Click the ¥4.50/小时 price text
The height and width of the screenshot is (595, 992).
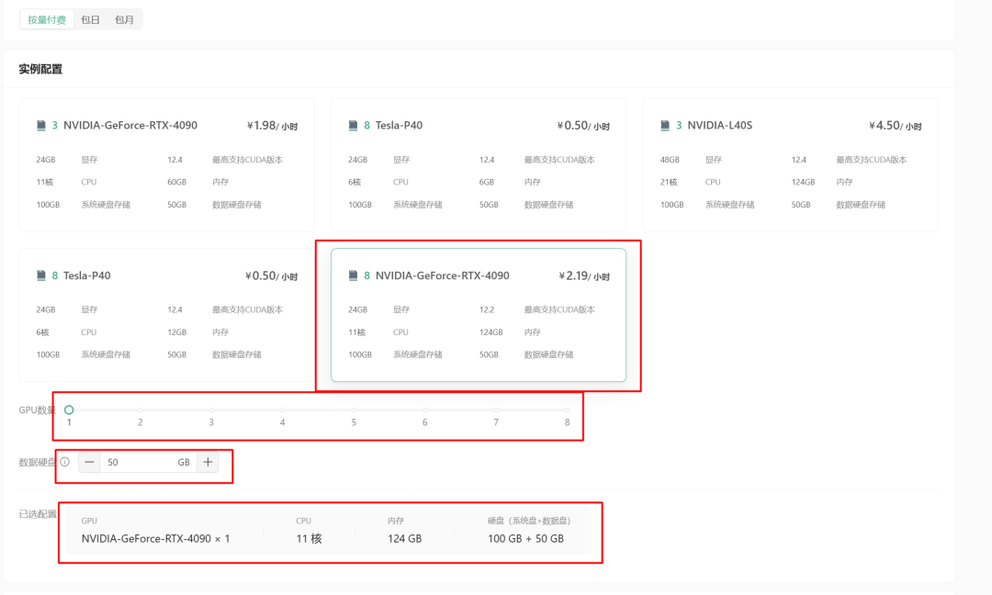pos(896,126)
